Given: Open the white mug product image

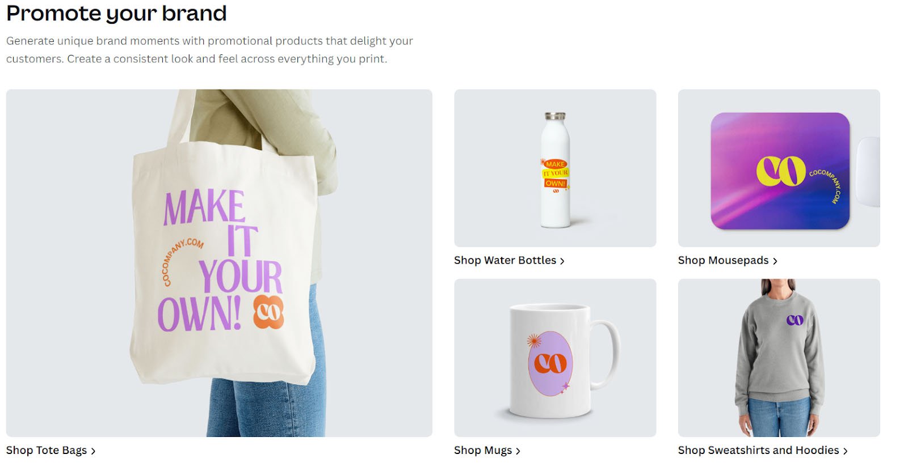Looking at the screenshot, I should (555, 358).
